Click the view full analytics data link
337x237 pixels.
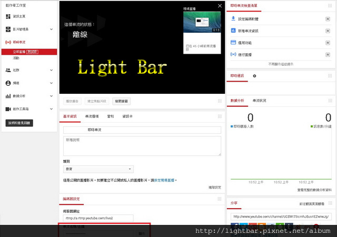coord(314,190)
